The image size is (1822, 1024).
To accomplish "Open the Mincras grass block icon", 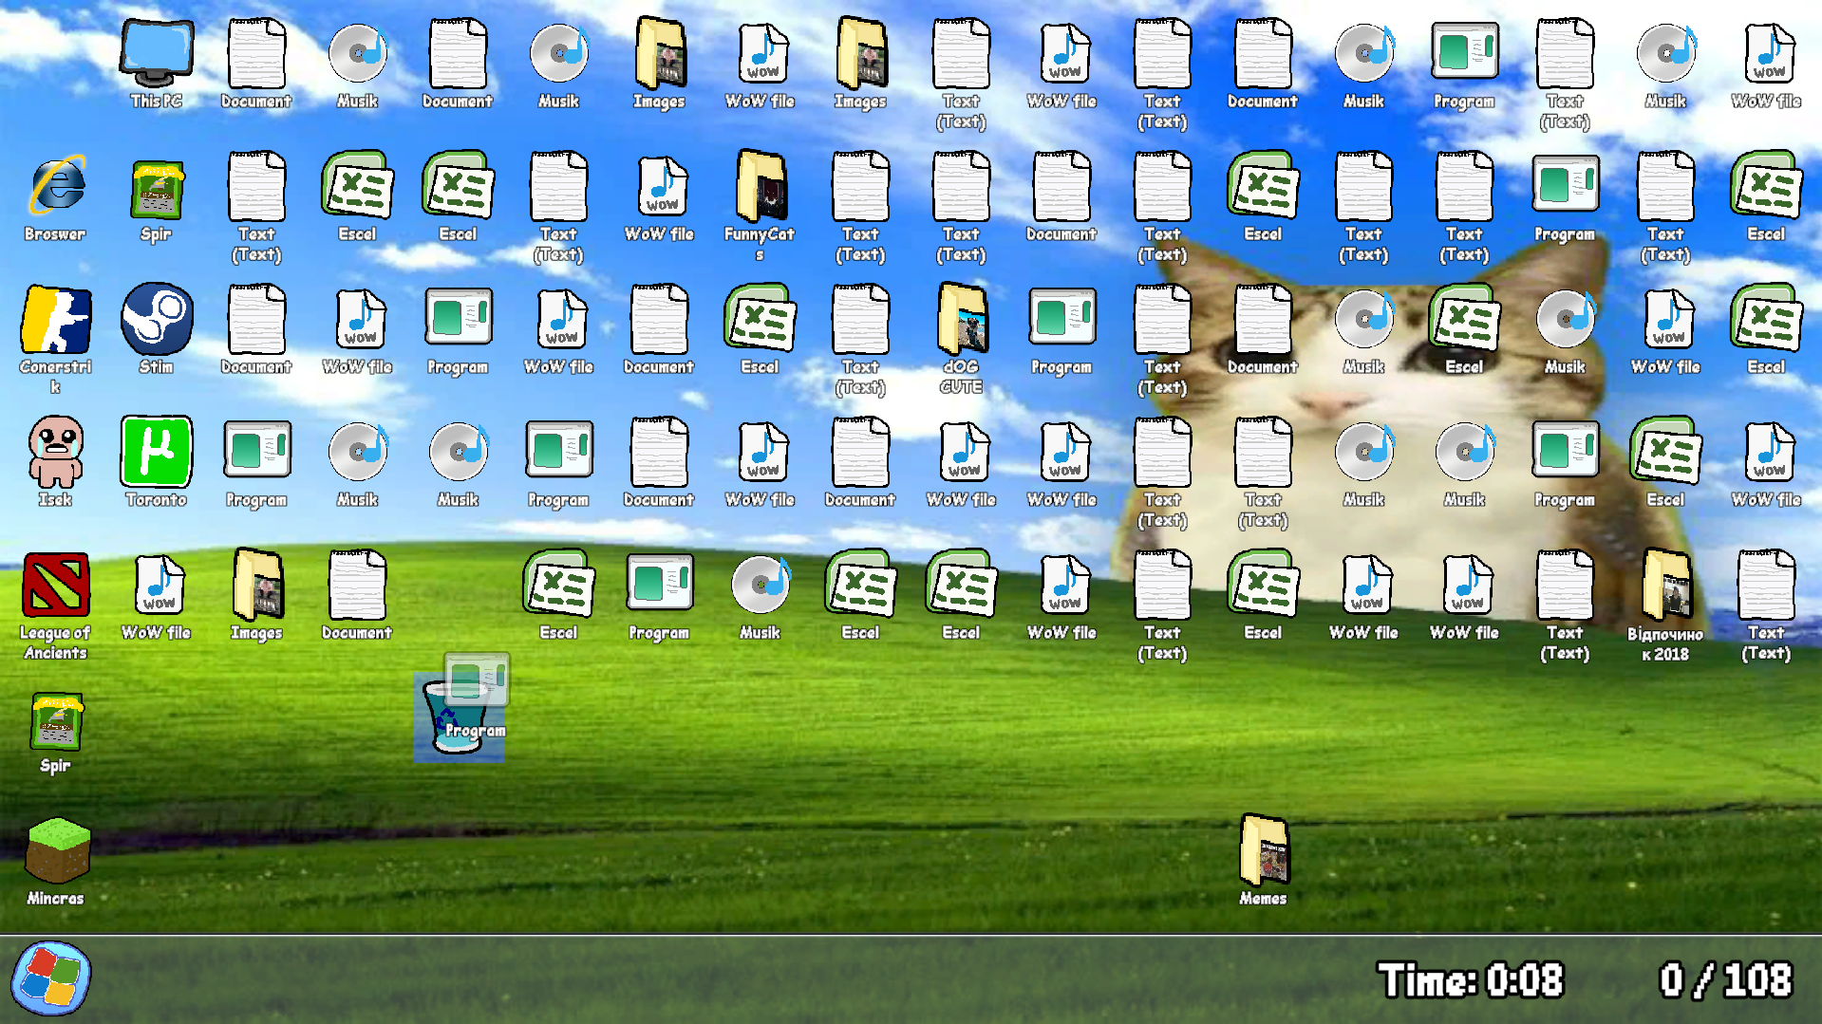I will click(x=55, y=862).
